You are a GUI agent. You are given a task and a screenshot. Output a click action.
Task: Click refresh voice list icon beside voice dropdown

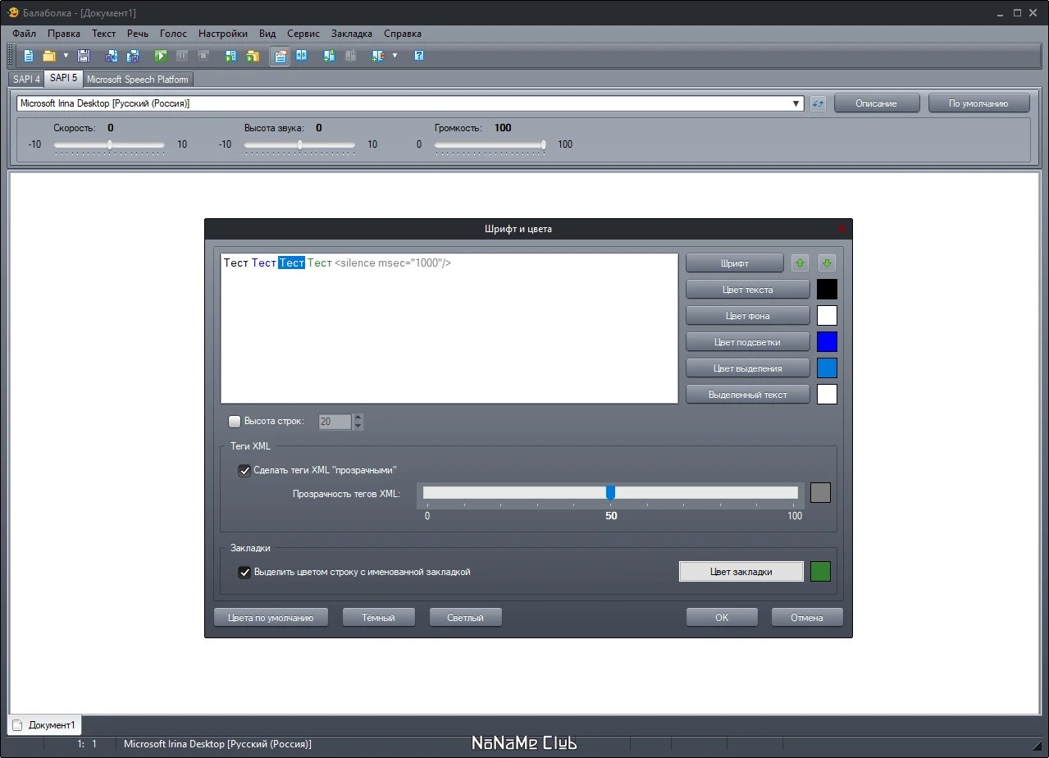click(x=818, y=103)
